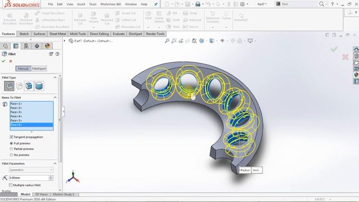The width and height of the screenshot is (359, 202).
Task: Click the Previous View icon
Action: point(181,41)
